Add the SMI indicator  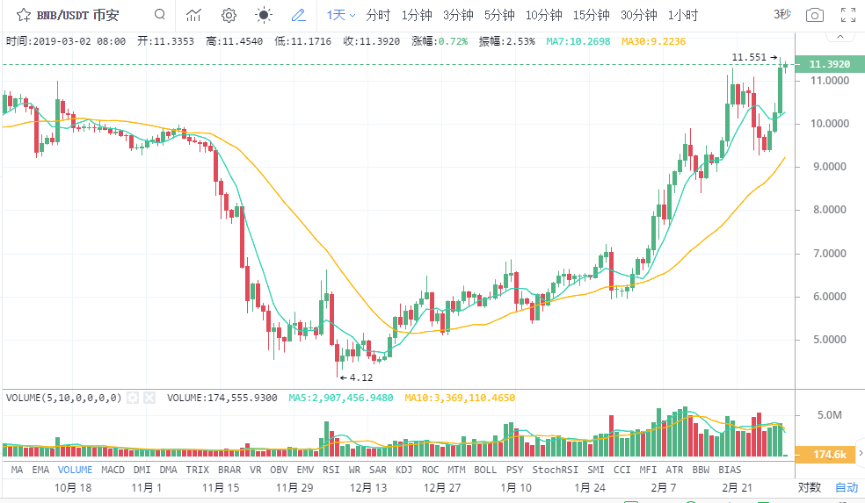[596, 470]
